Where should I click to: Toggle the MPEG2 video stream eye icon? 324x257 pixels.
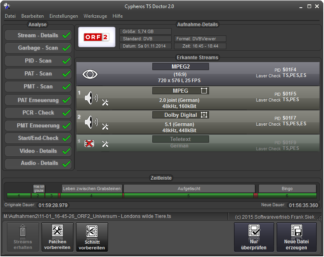[90, 74]
